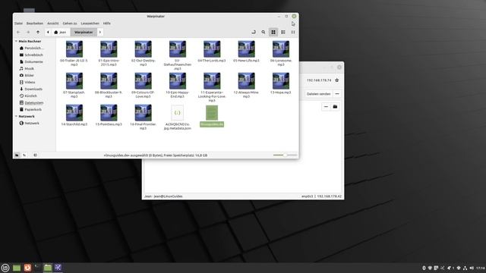486x273 pixels.
Task: Open the Bearbeiten menu
Action: (x=35, y=24)
